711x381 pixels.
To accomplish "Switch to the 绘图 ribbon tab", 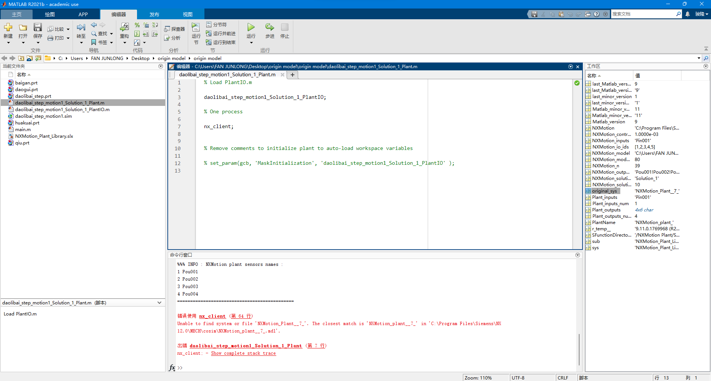I will pyautogui.click(x=50, y=14).
